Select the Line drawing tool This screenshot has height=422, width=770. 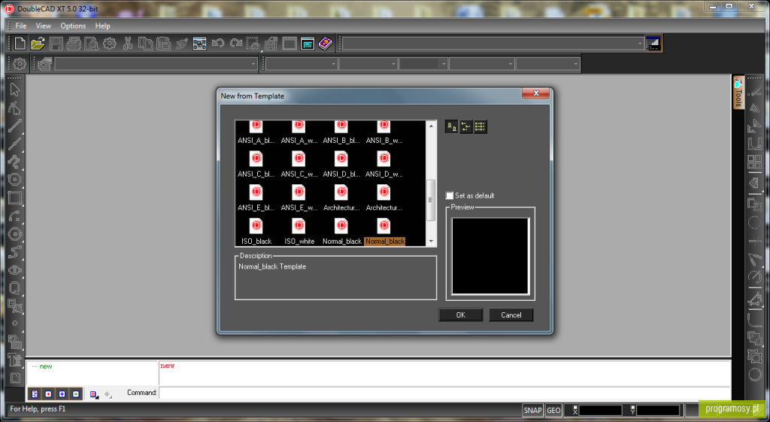(x=14, y=126)
